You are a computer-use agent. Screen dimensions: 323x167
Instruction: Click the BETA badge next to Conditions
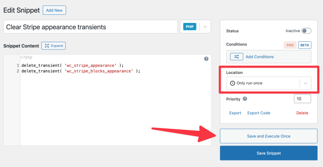[305, 45]
